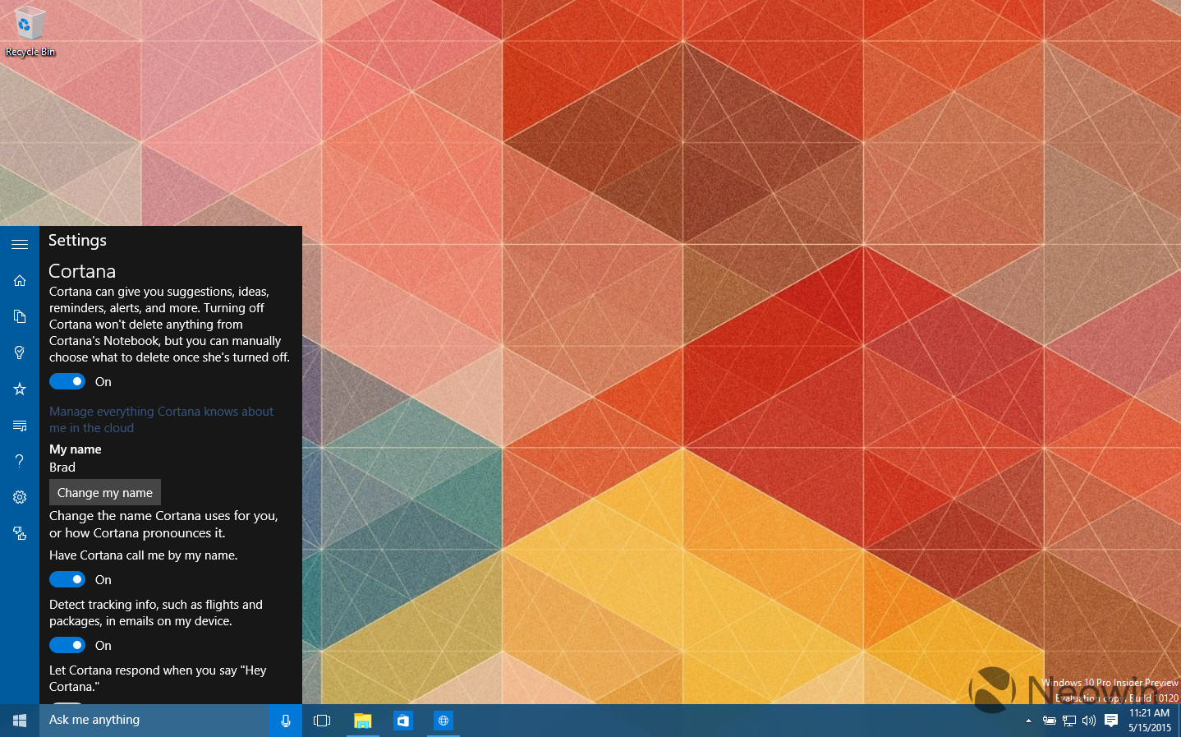Click the Cortana microphone icon
The image size is (1181, 737).
point(286,721)
